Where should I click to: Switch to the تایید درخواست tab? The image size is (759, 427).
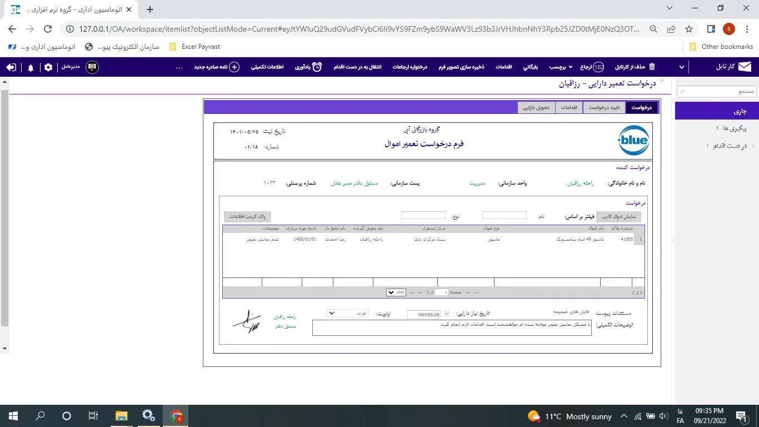[604, 107]
